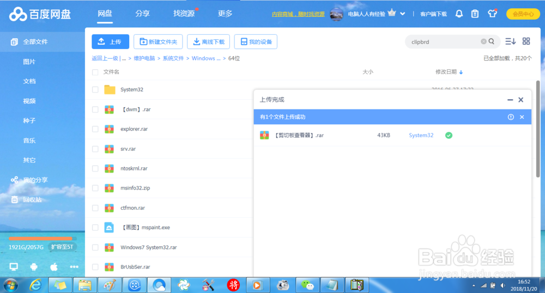Click 扩容至5T button
The width and height of the screenshot is (545, 293).
point(62,247)
